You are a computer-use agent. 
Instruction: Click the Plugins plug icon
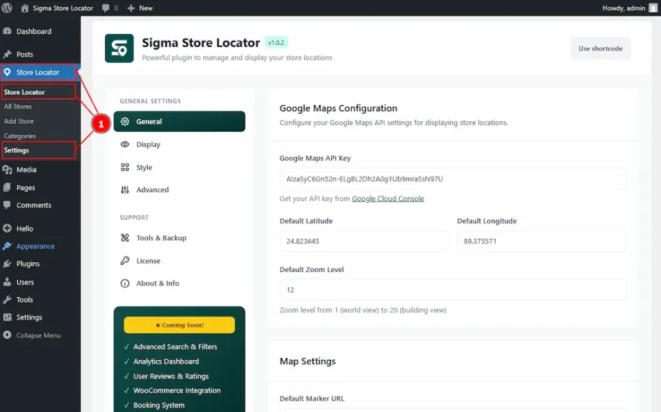(7, 263)
